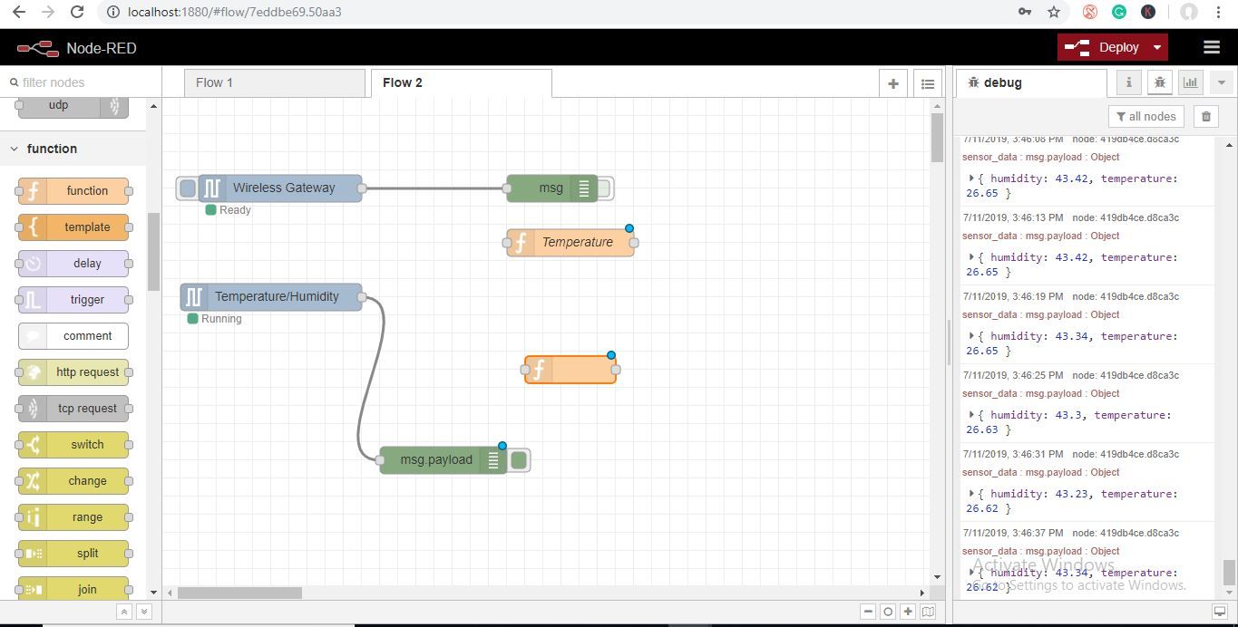Select the change palette node
The width and height of the screenshot is (1238, 627).
coord(73,481)
